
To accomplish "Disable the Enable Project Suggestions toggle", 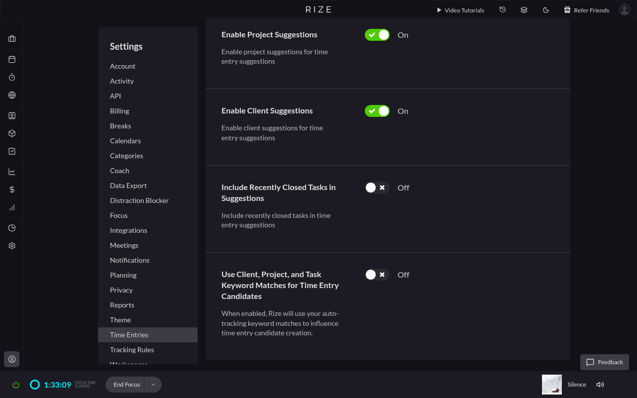I will coord(377,35).
